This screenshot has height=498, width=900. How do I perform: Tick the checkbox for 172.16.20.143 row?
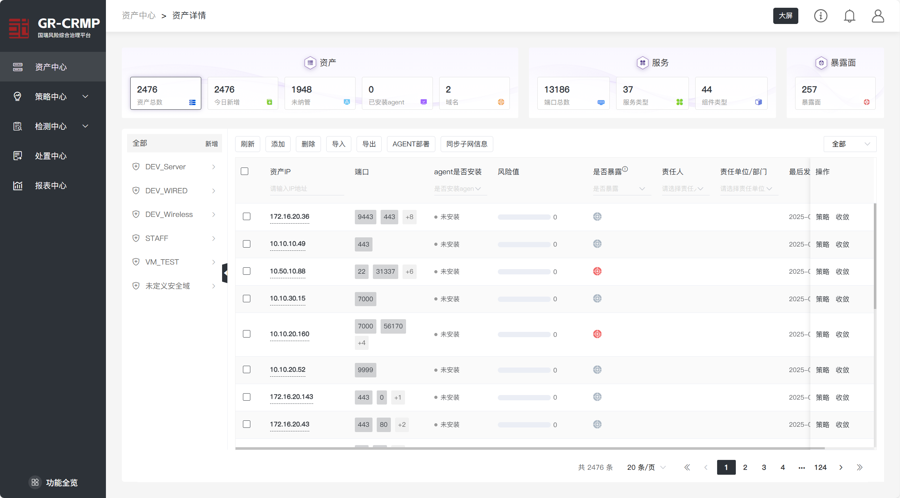click(246, 397)
